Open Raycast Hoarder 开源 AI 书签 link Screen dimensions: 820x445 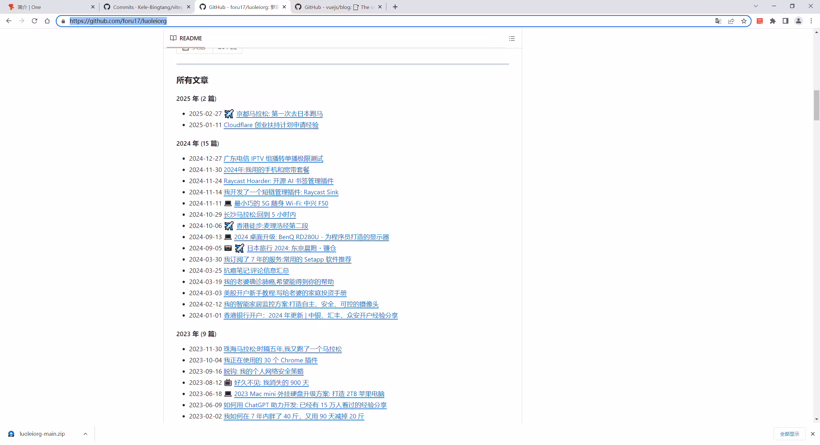coord(279,181)
